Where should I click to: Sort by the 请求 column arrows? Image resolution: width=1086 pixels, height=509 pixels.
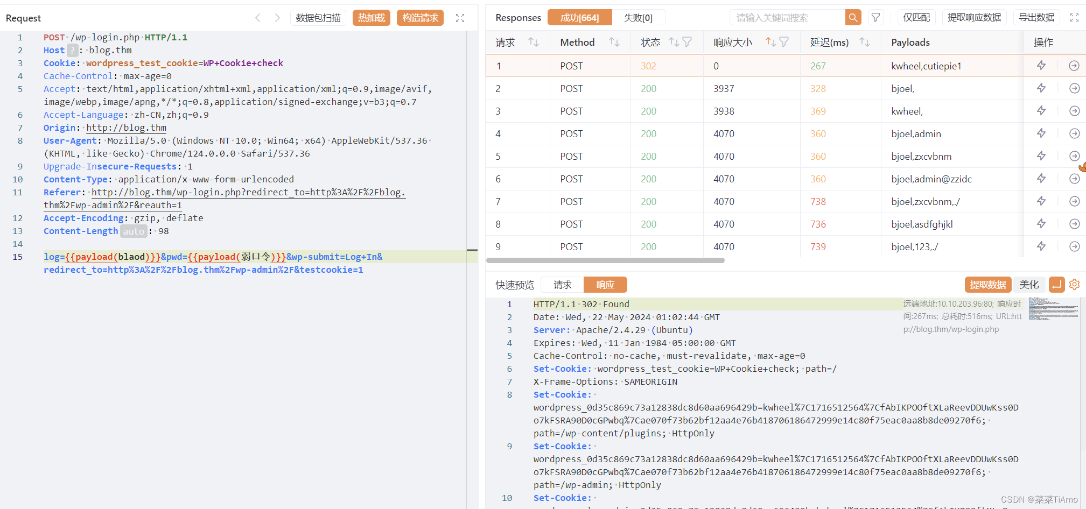[534, 42]
